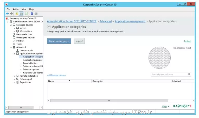Collapse the Managed devices node
Image resolution: width=199 pixels, height=118 pixels.
[11, 25]
